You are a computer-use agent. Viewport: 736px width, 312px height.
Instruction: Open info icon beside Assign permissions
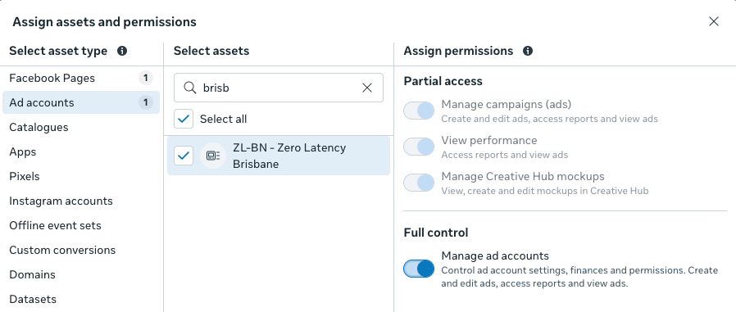528,51
